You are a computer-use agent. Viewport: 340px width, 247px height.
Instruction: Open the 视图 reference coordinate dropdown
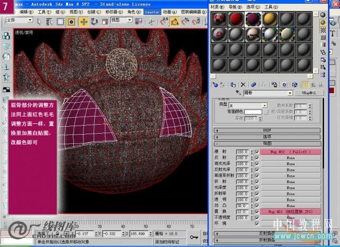121,20
